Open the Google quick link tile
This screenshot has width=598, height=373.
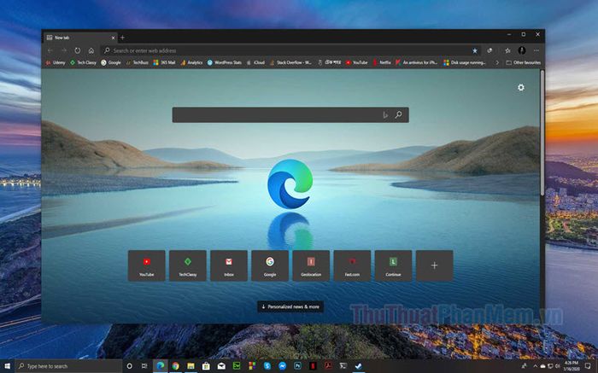click(x=269, y=265)
